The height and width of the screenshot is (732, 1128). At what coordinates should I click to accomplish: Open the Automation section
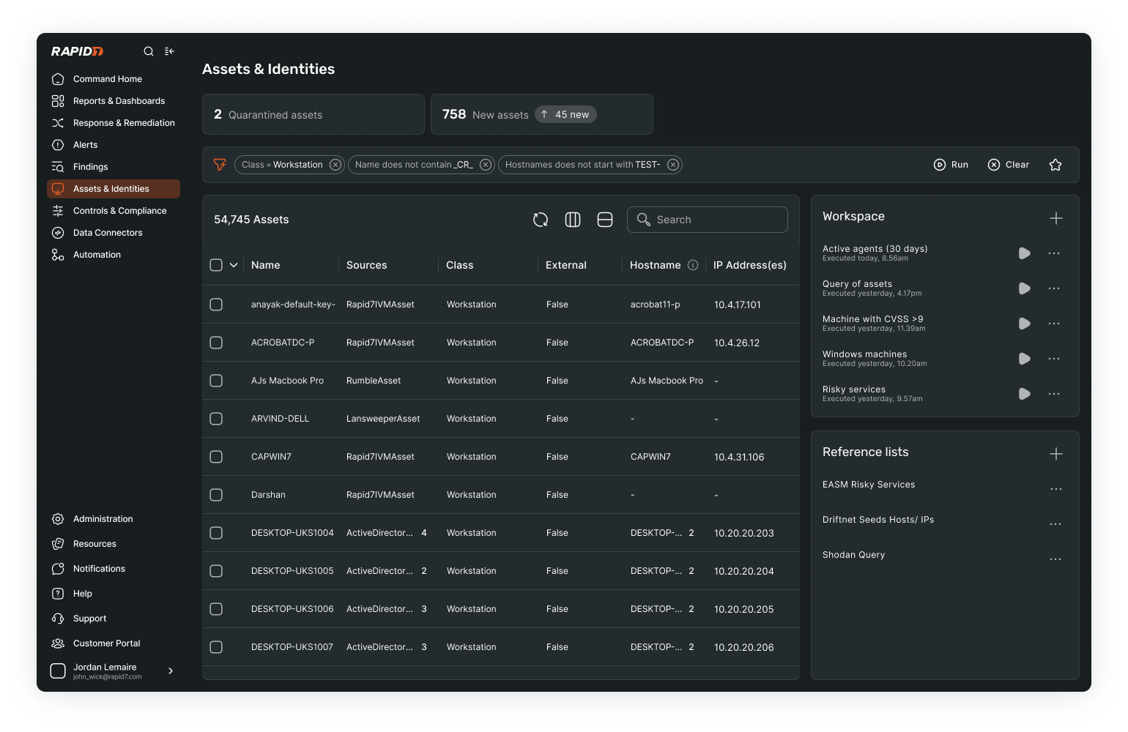[114, 255]
